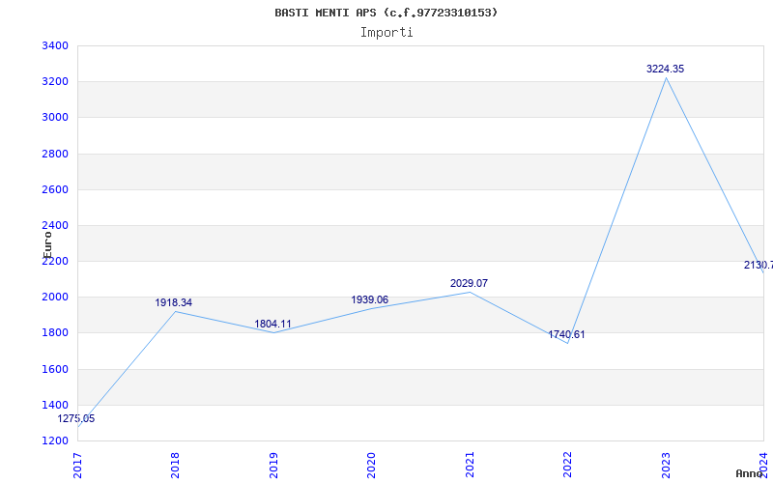Select the 1939.06 data value
This screenshot has height=483, width=773.
tap(370, 299)
